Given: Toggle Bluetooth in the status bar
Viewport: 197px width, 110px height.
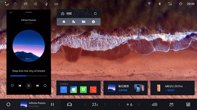Looking at the screenshot, I should [x=159, y=4].
